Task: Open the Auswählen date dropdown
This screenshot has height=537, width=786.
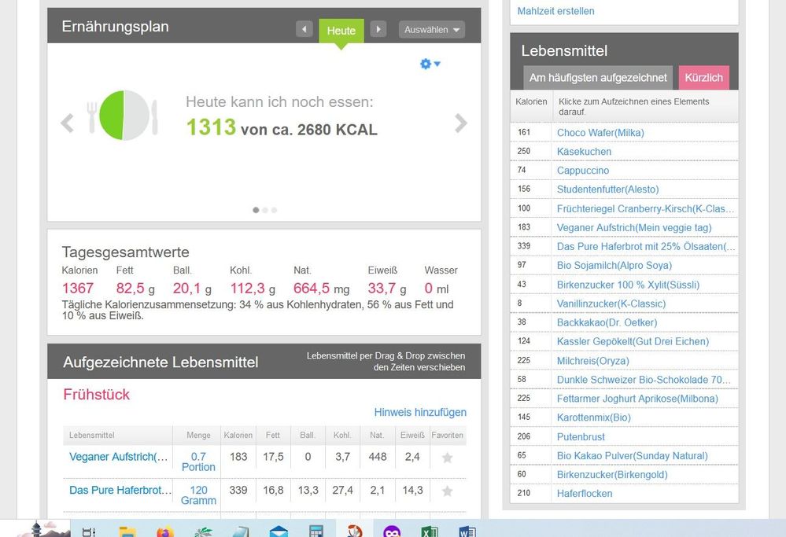Action: [x=431, y=30]
